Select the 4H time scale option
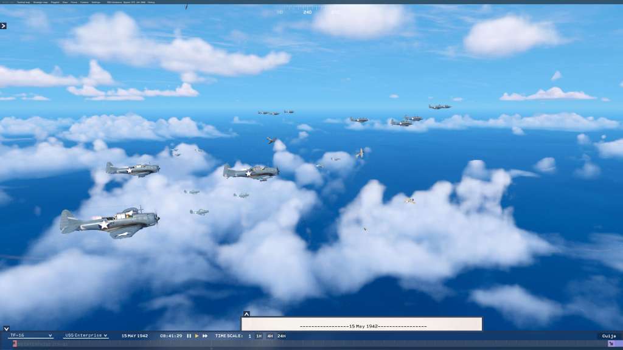Image resolution: width=623 pixels, height=350 pixels. pos(270,336)
